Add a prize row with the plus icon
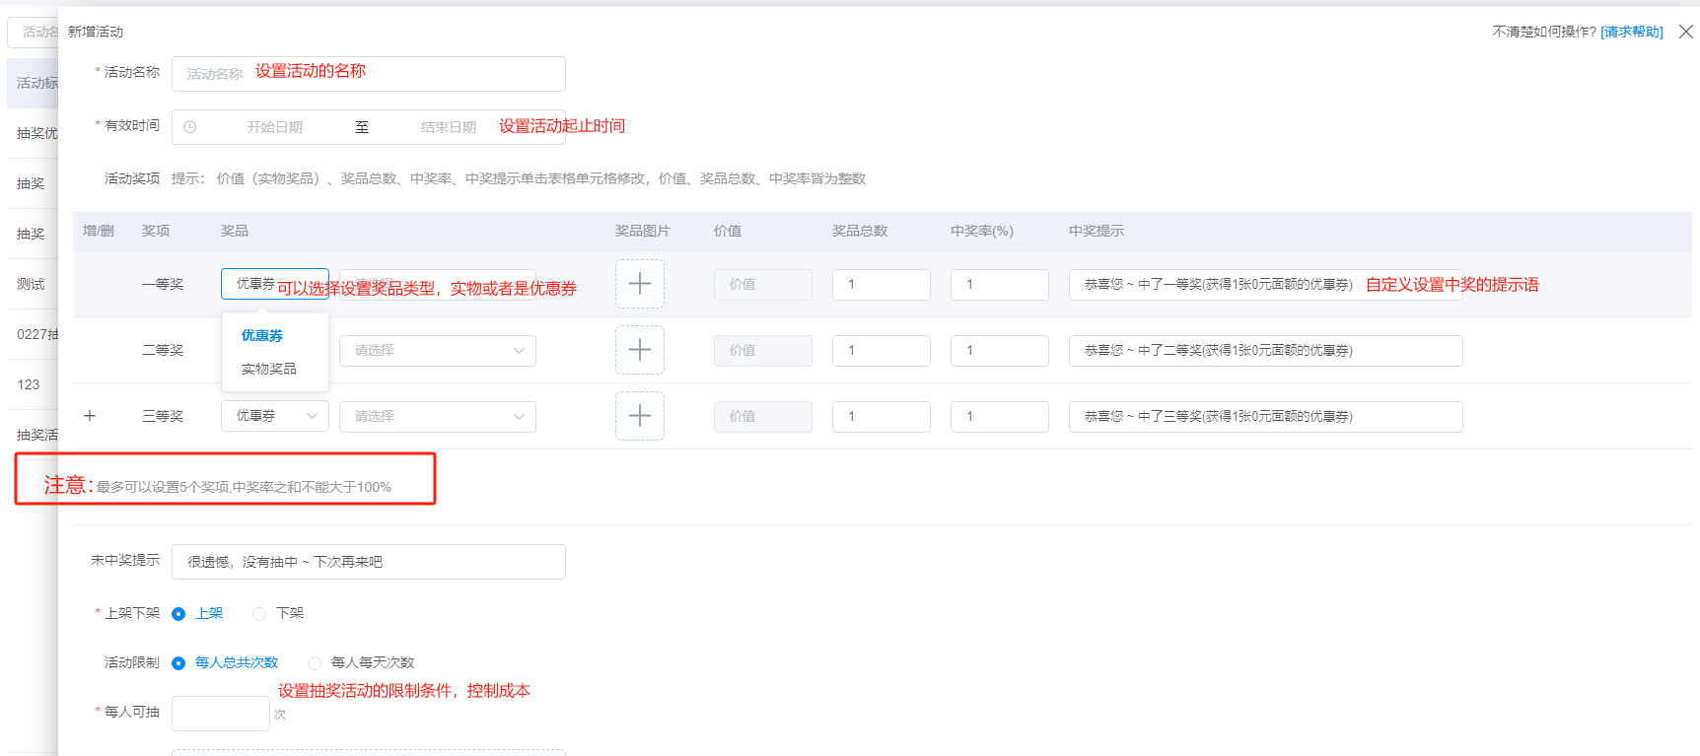Image resolution: width=1700 pixels, height=756 pixels. click(90, 416)
